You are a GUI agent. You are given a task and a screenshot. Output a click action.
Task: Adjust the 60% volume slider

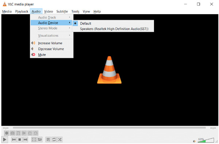206,140
